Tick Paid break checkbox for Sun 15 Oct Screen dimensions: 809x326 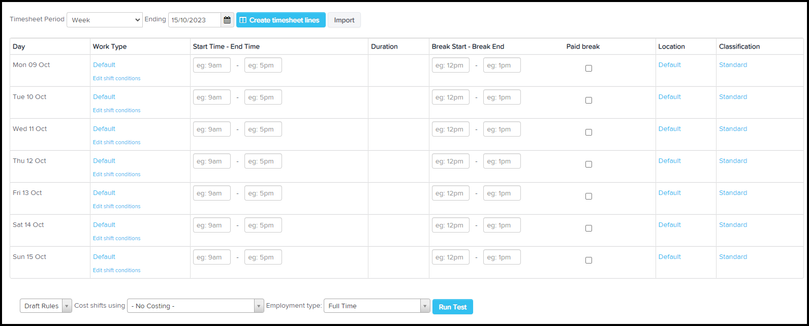(x=588, y=260)
